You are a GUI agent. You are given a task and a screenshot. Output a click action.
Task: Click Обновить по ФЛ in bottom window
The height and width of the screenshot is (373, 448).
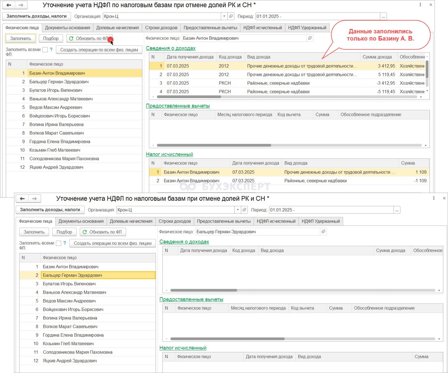(103, 232)
